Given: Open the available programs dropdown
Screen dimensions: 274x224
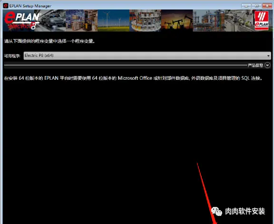Looking at the screenshot, I should coord(147,56).
